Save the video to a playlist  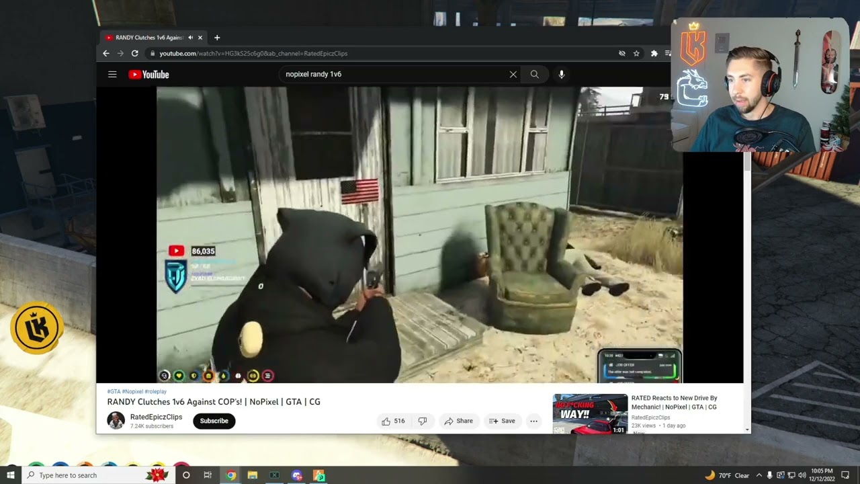pyautogui.click(x=502, y=421)
